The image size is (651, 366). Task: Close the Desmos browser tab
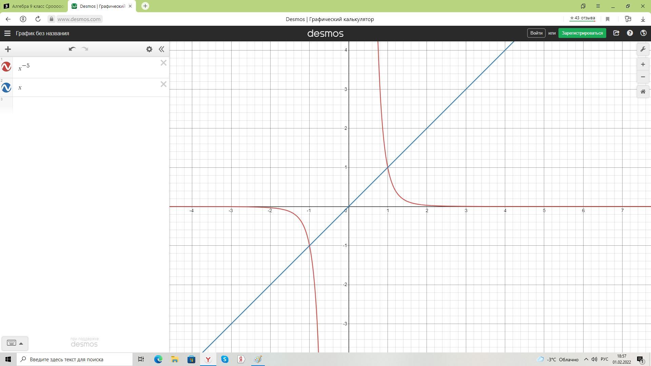[x=130, y=6]
